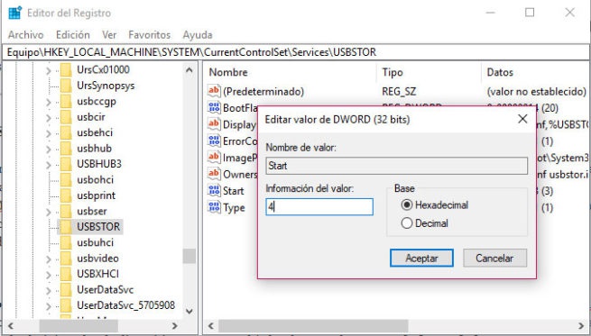Image resolution: width=591 pixels, height=336 pixels.
Task: Click the Type DWORD value icon
Action: tap(214, 207)
